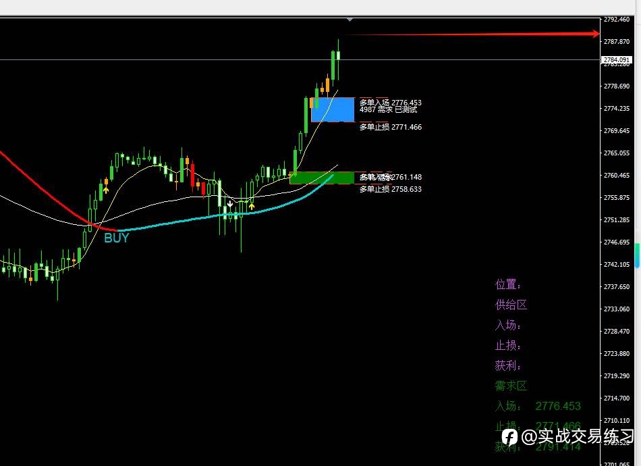Viewport: 641px width, 466px height.
Task: Click price scale value 2746.695
Action: coord(617,242)
